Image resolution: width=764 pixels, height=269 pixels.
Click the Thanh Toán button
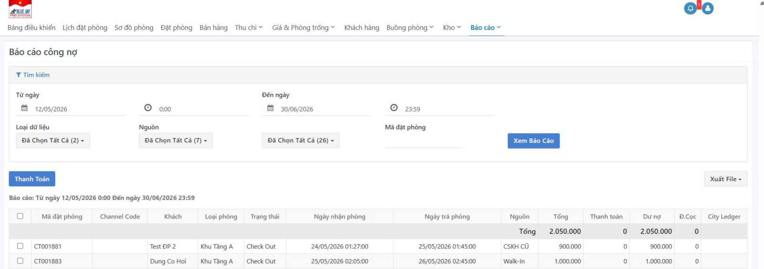point(32,179)
